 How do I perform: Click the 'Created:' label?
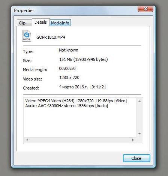pos(31,88)
